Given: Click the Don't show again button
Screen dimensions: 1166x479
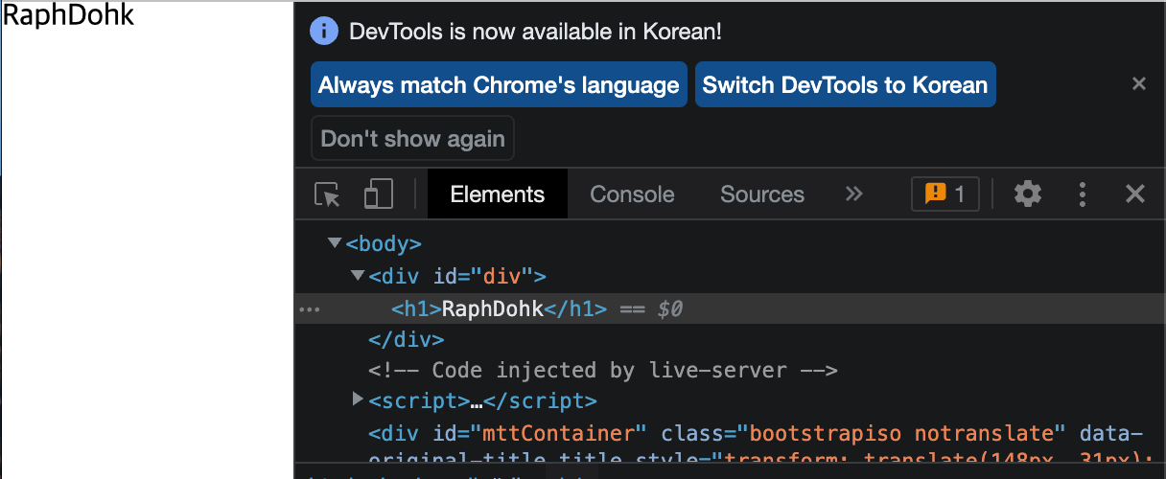Looking at the screenshot, I should (412, 138).
